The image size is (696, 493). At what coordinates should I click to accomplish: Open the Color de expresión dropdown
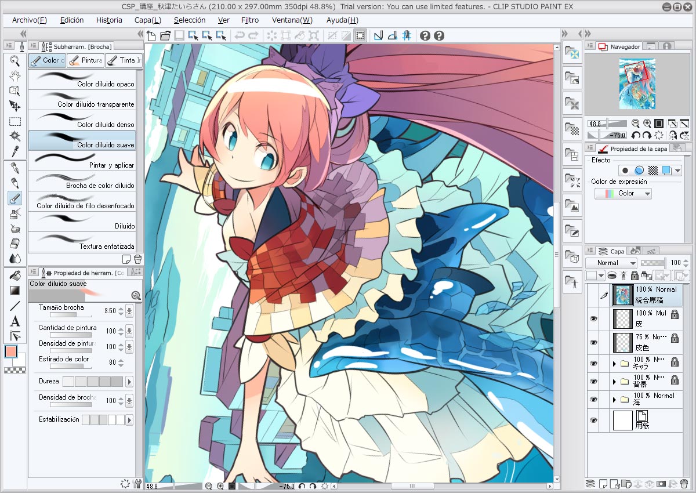click(623, 194)
